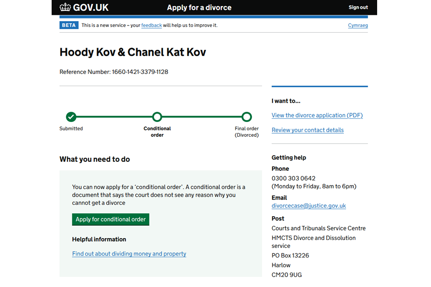This screenshot has width=431, height=287.
Task: Click the BETA phase tag
Action: pyautogui.click(x=69, y=26)
